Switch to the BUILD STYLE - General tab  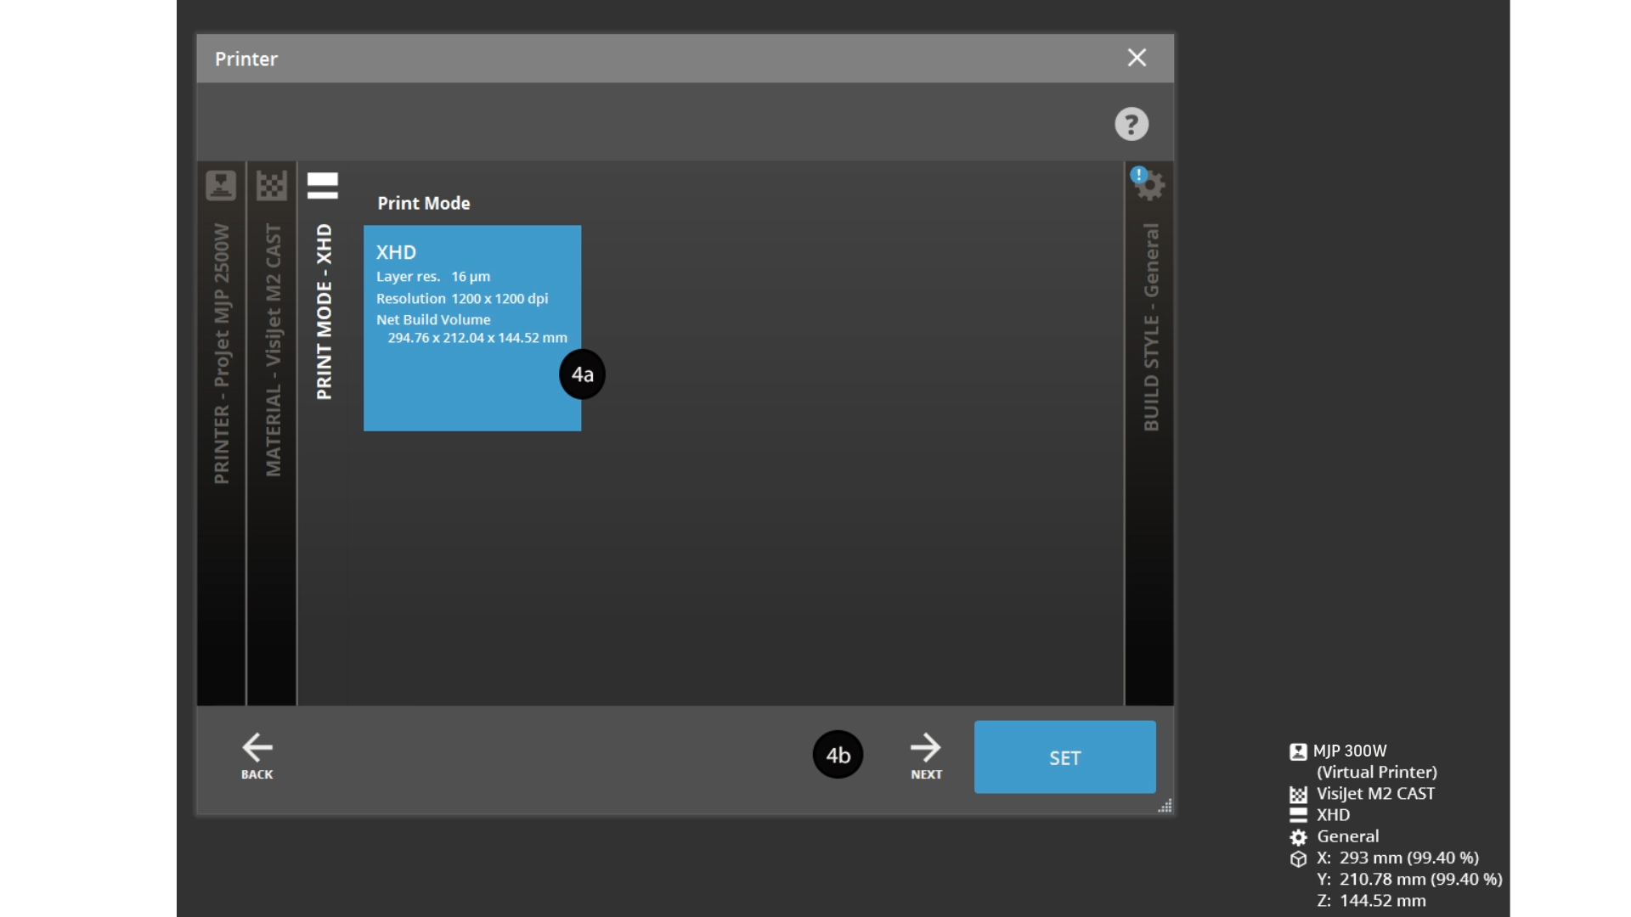[1151, 327]
